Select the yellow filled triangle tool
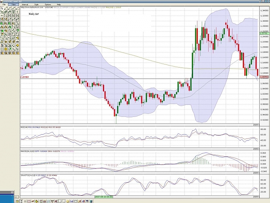Viewport: 270px width, 203px height. 17,38
